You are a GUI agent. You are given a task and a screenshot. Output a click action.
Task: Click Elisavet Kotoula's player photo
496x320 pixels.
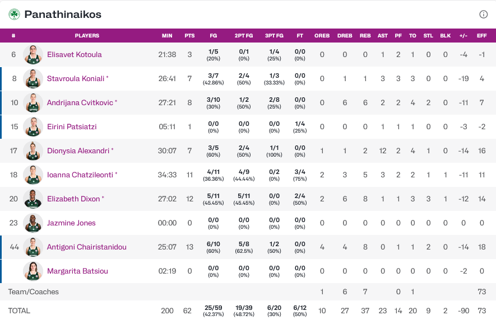(x=33, y=55)
